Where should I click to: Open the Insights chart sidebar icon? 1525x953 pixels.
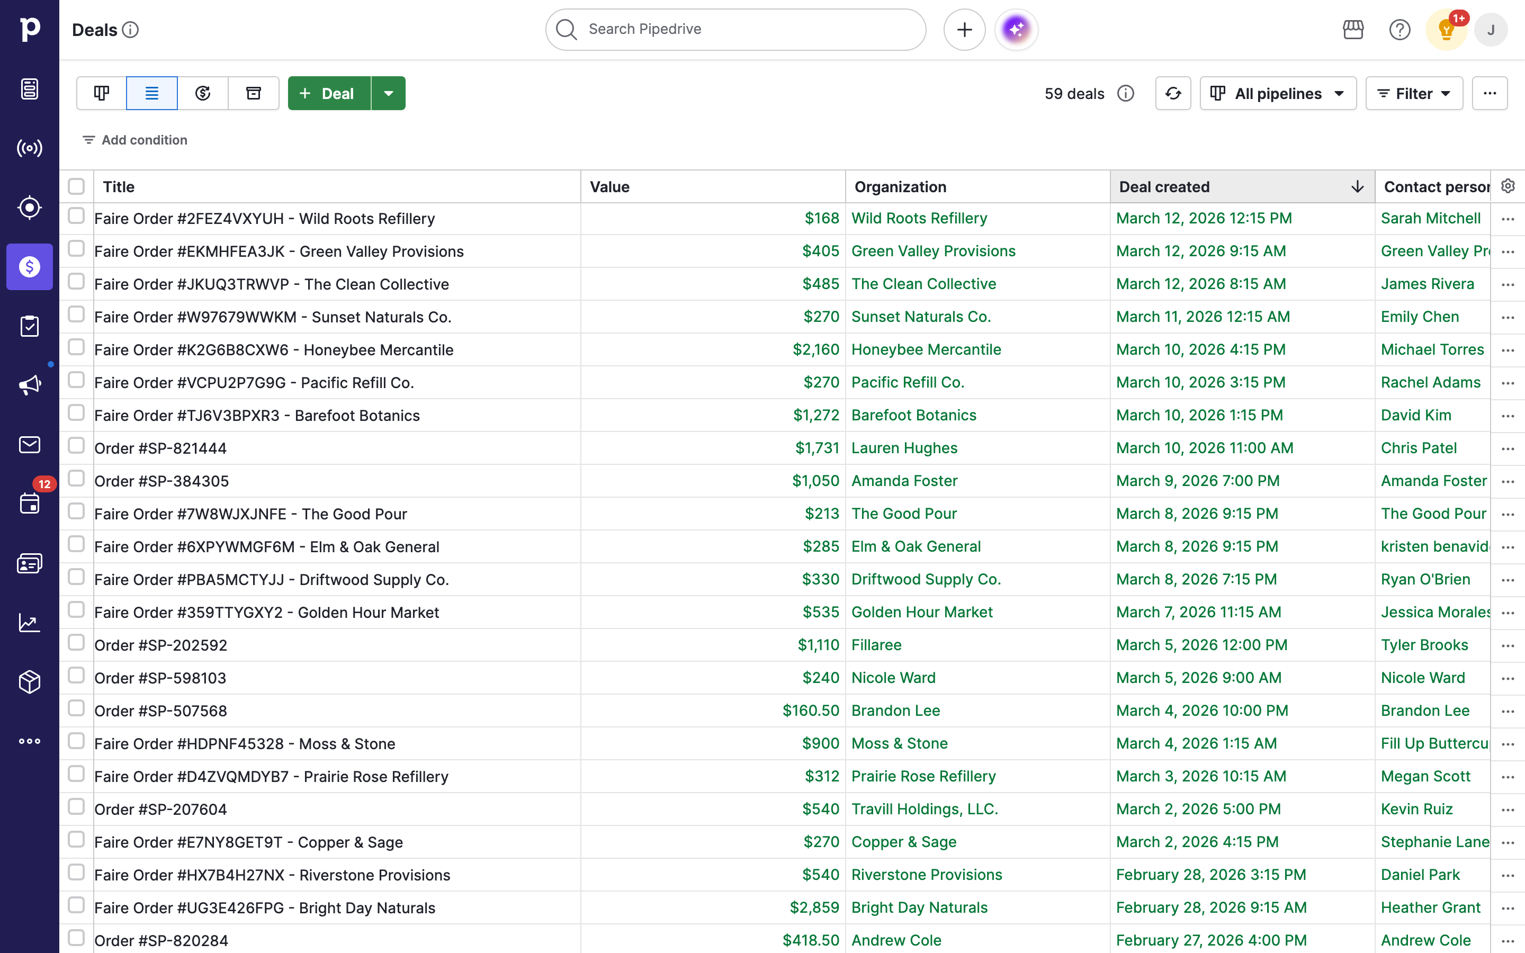click(30, 623)
